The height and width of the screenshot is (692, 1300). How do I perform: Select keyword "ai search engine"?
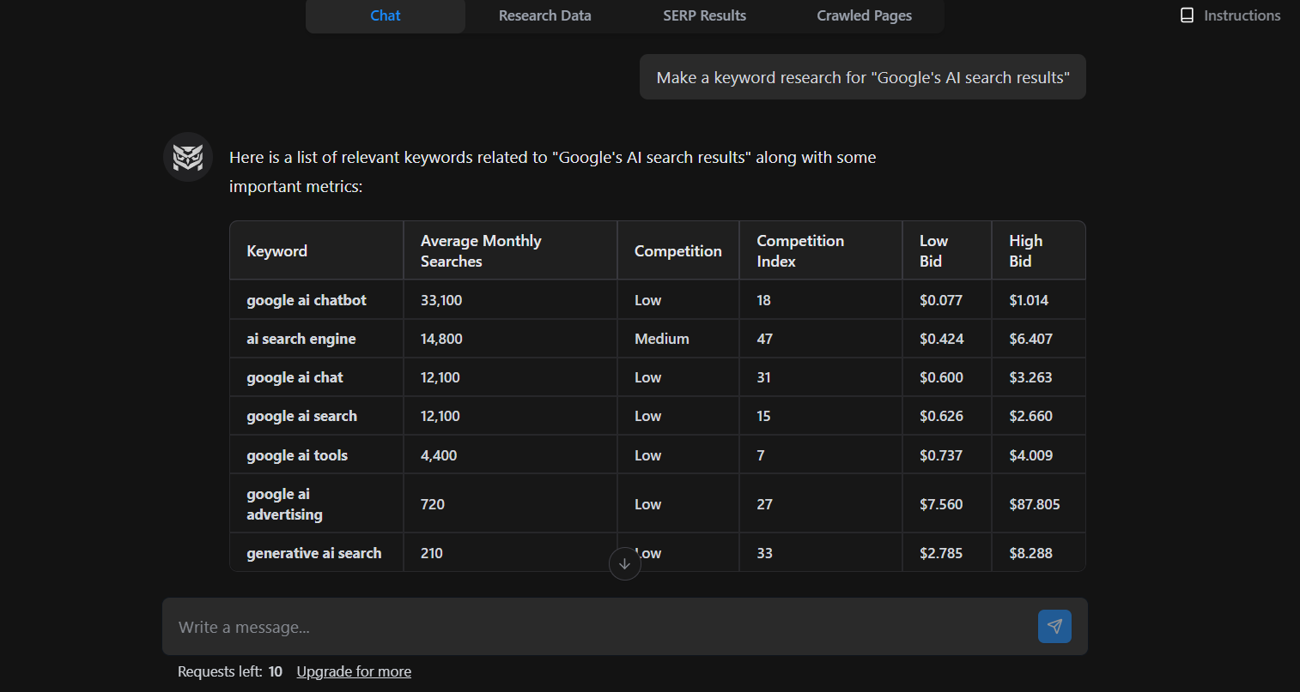click(301, 338)
